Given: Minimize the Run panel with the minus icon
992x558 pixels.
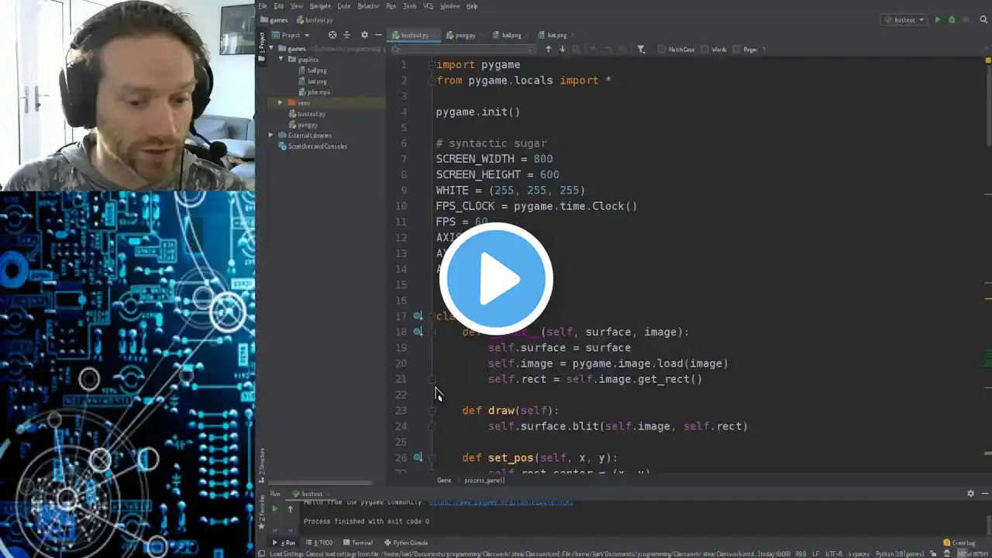Looking at the screenshot, I should tap(985, 494).
